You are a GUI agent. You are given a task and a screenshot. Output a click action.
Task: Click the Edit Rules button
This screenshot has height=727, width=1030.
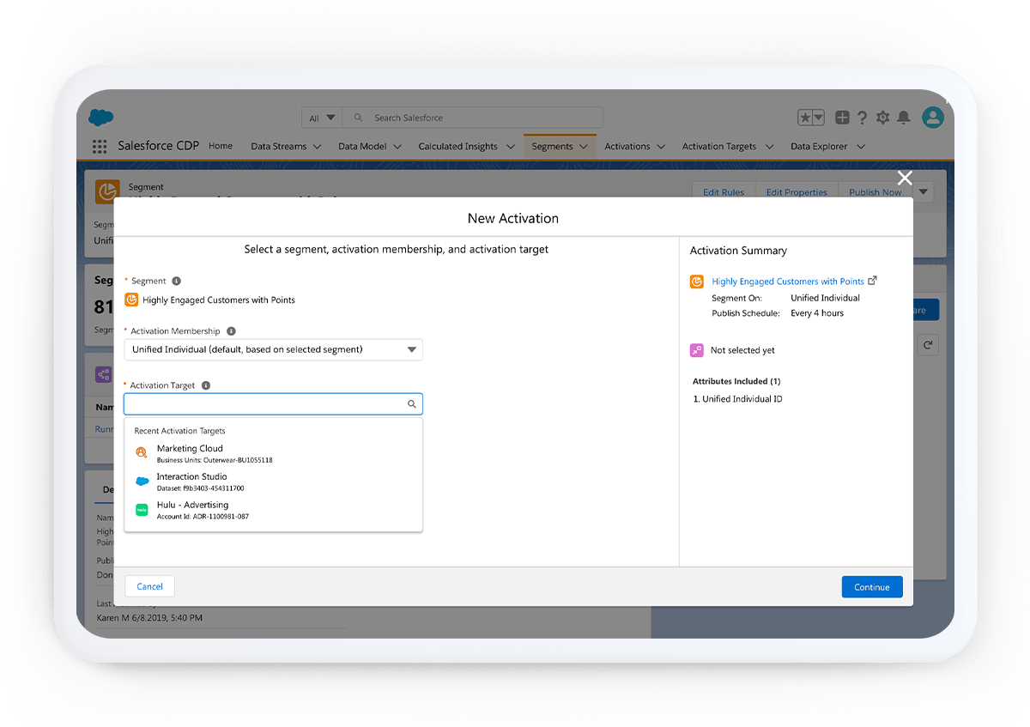(724, 192)
